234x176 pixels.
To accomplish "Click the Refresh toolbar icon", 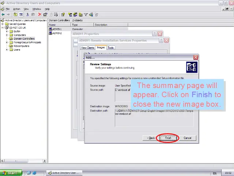I will coord(51,15).
